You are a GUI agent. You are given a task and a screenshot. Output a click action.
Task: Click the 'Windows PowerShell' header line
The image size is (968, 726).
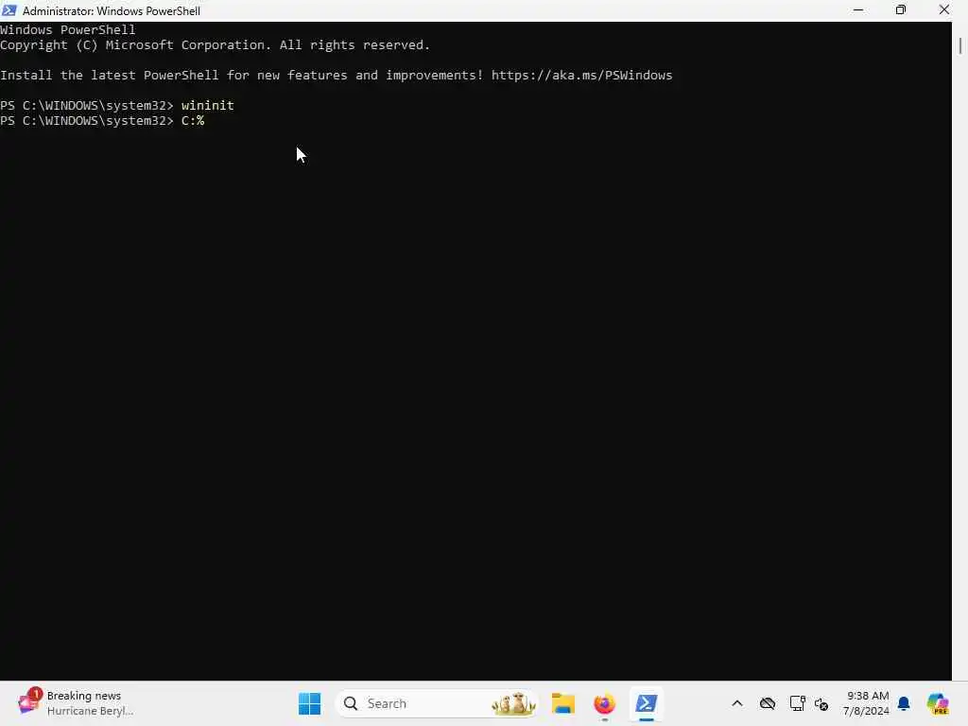coord(67,29)
